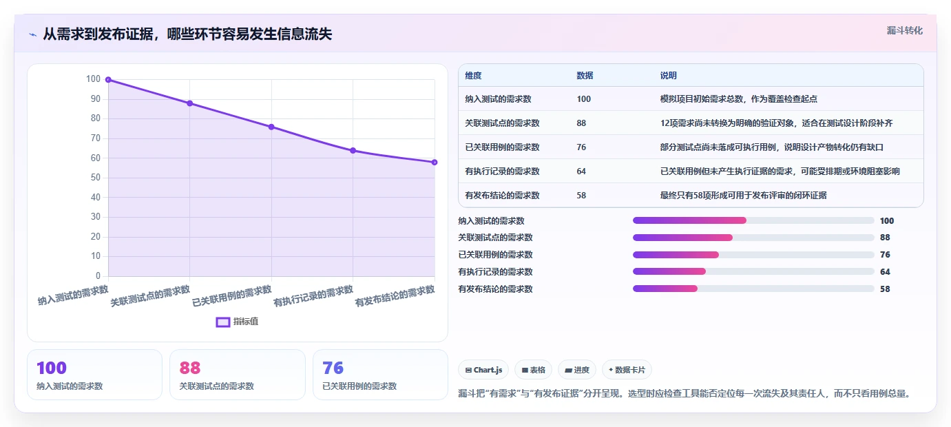Click the 进度 tag chip
Image resolution: width=951 pixels, height=427 pixels.
(577, 370)
